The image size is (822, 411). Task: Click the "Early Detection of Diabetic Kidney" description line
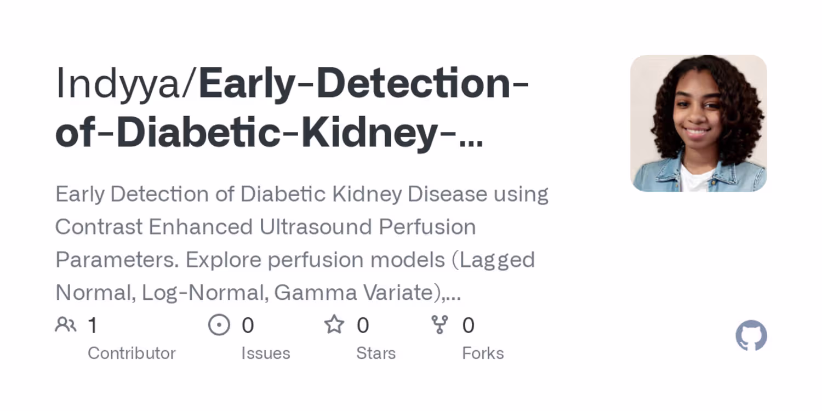point(301,194)
